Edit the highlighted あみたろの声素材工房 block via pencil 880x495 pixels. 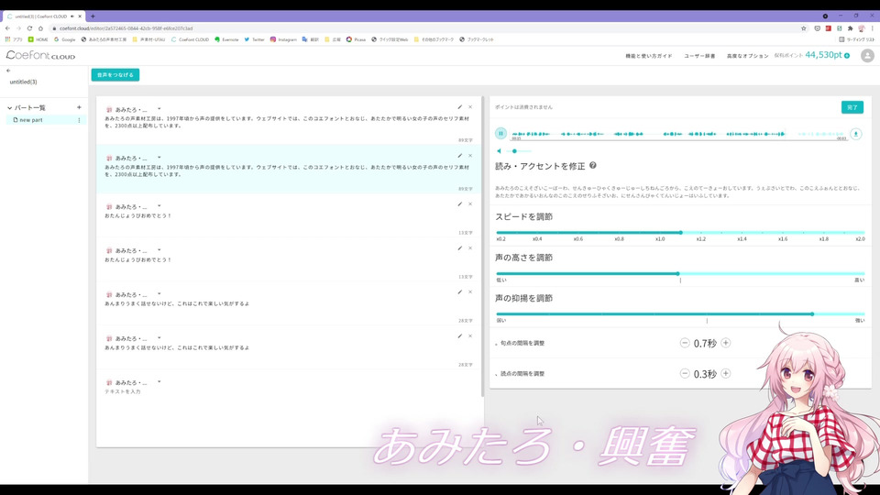(459, 156)
